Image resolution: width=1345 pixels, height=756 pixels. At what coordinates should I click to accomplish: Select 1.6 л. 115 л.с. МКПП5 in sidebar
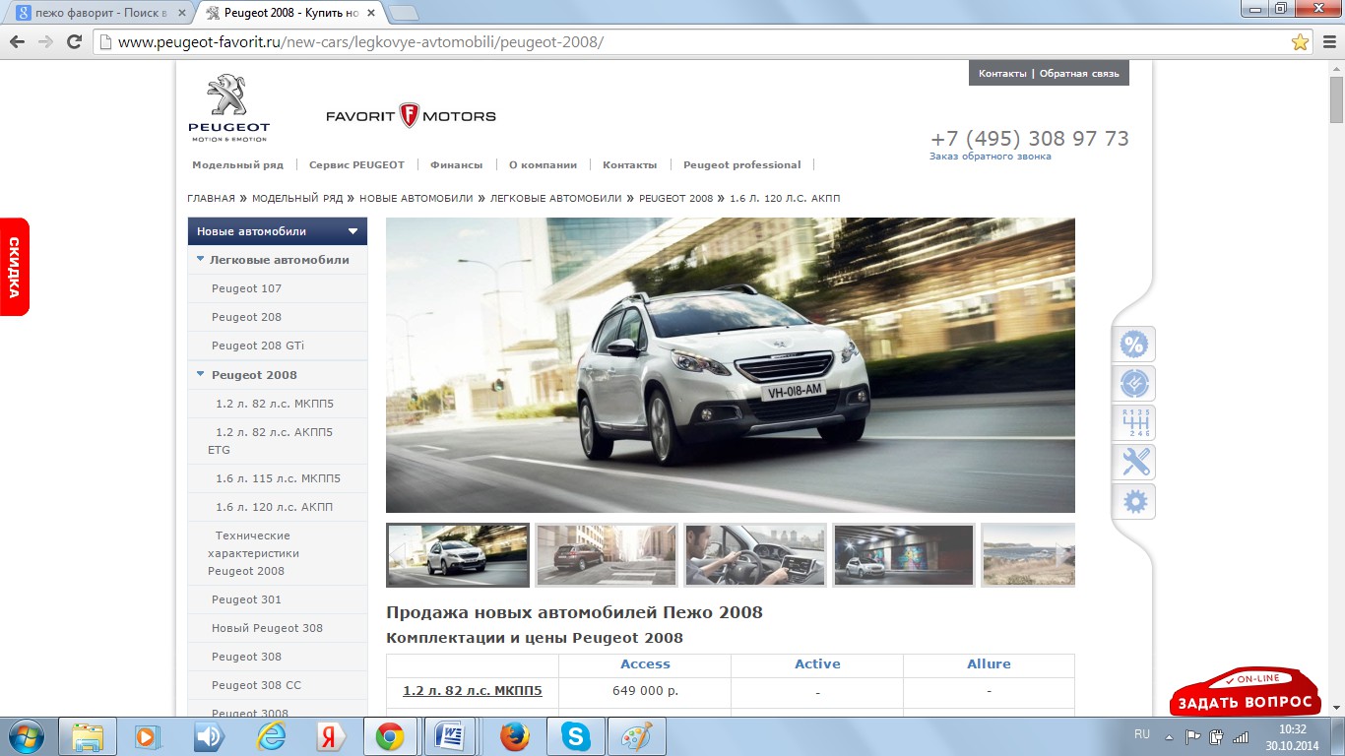tap(278, 478)
